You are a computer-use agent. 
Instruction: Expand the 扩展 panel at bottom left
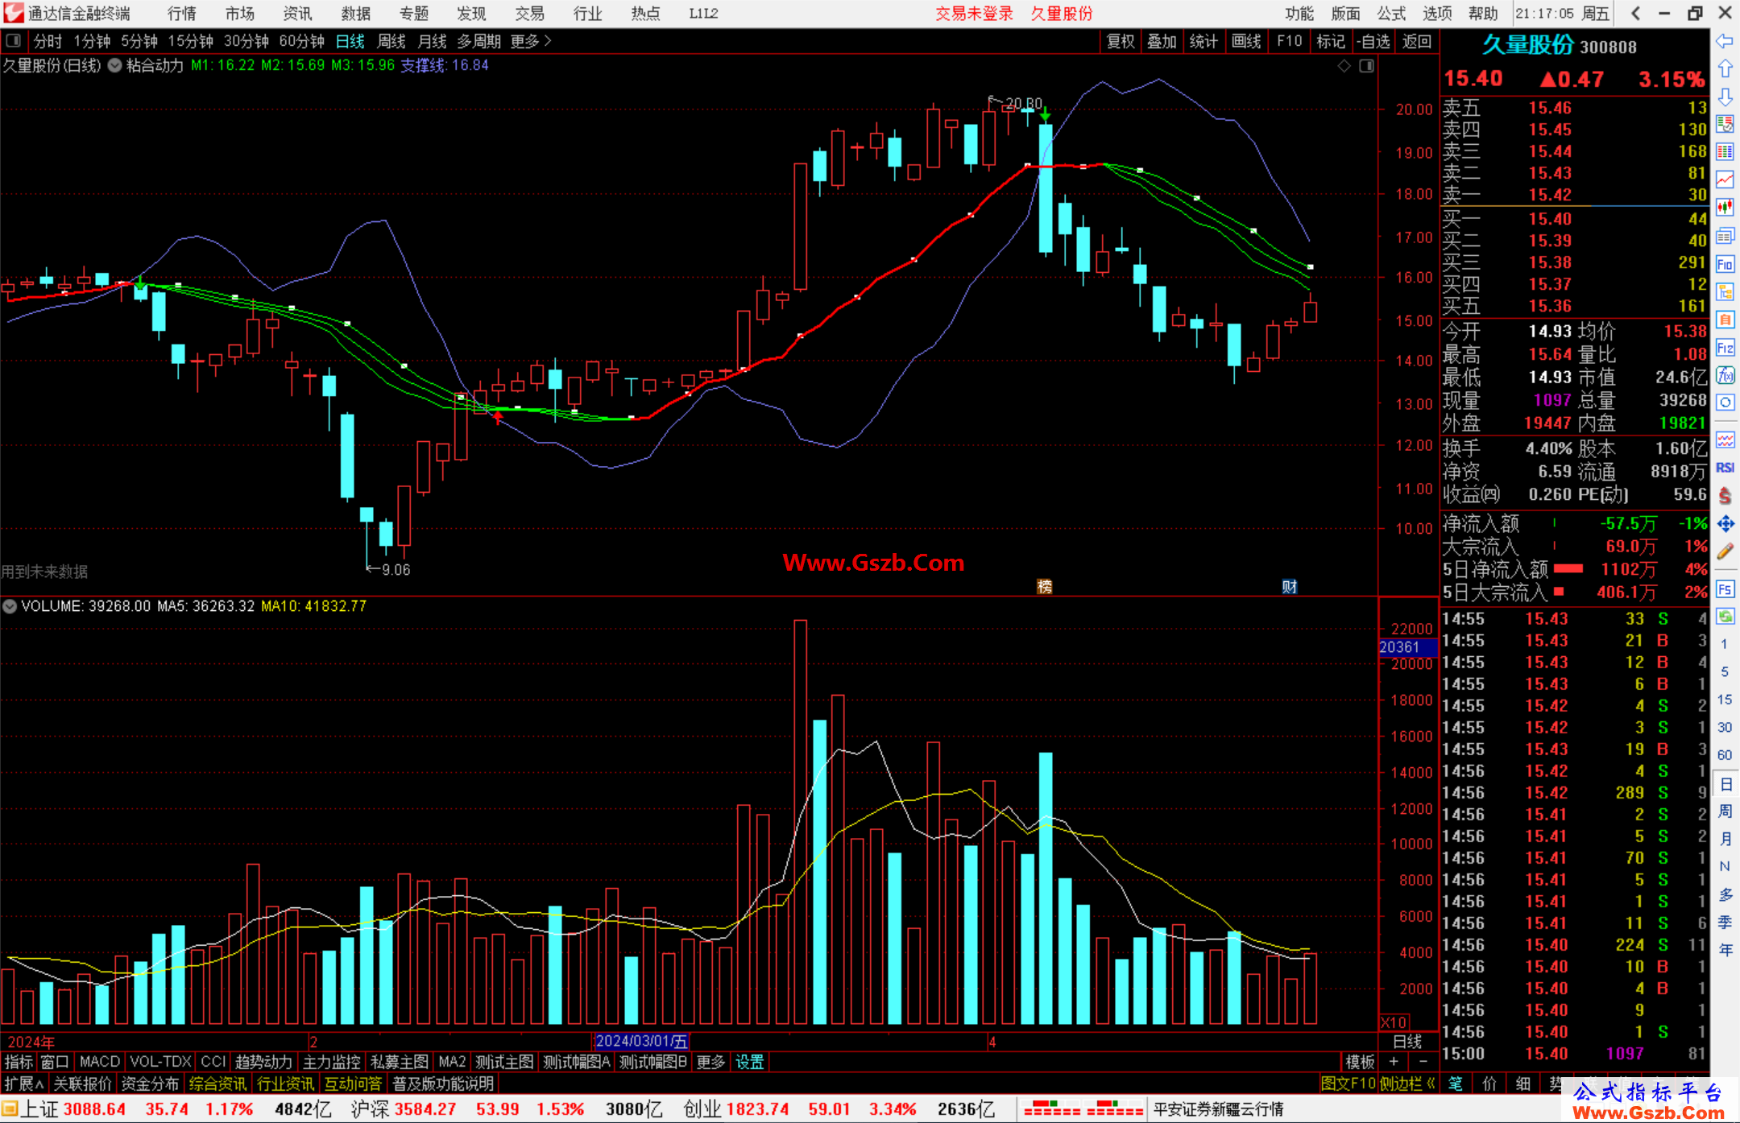point(23,1084)
